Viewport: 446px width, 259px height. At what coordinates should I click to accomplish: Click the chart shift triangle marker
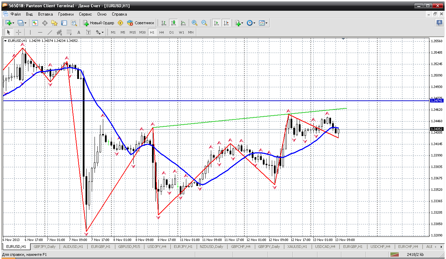(344, 39)
